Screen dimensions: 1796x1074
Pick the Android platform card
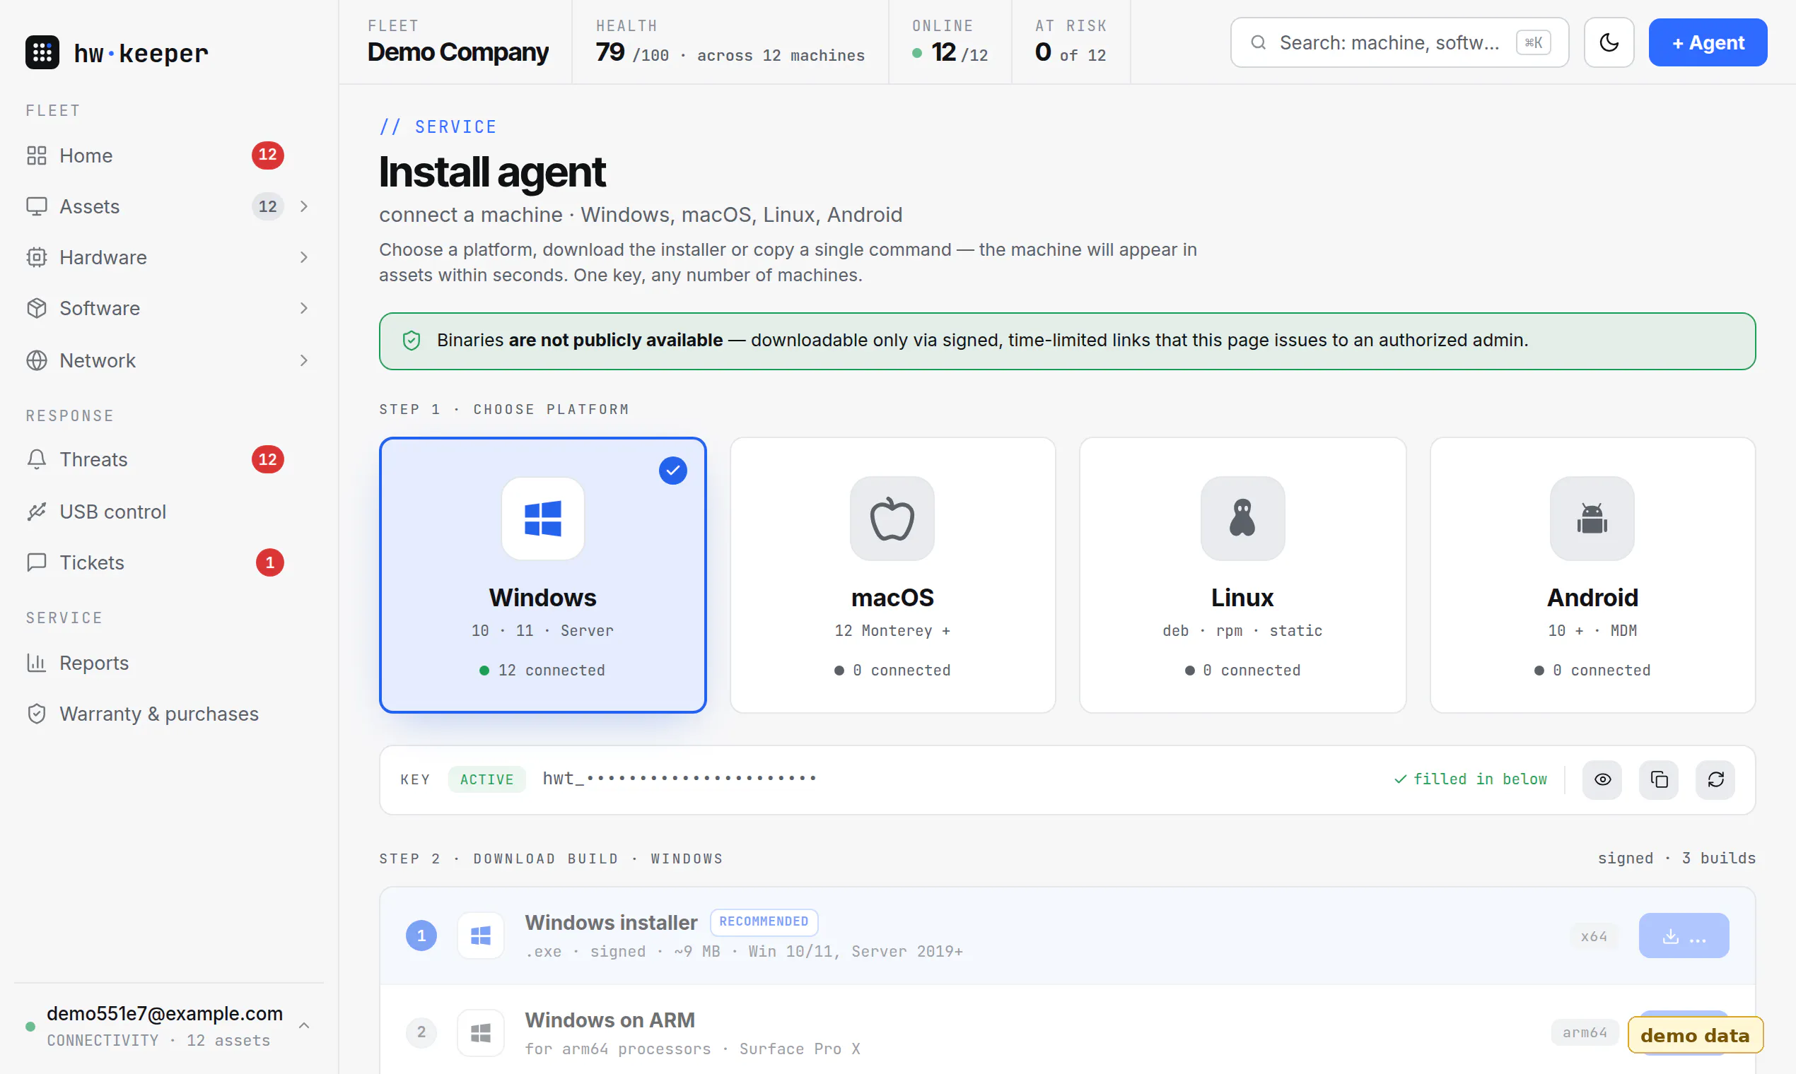click(1592, 574)
